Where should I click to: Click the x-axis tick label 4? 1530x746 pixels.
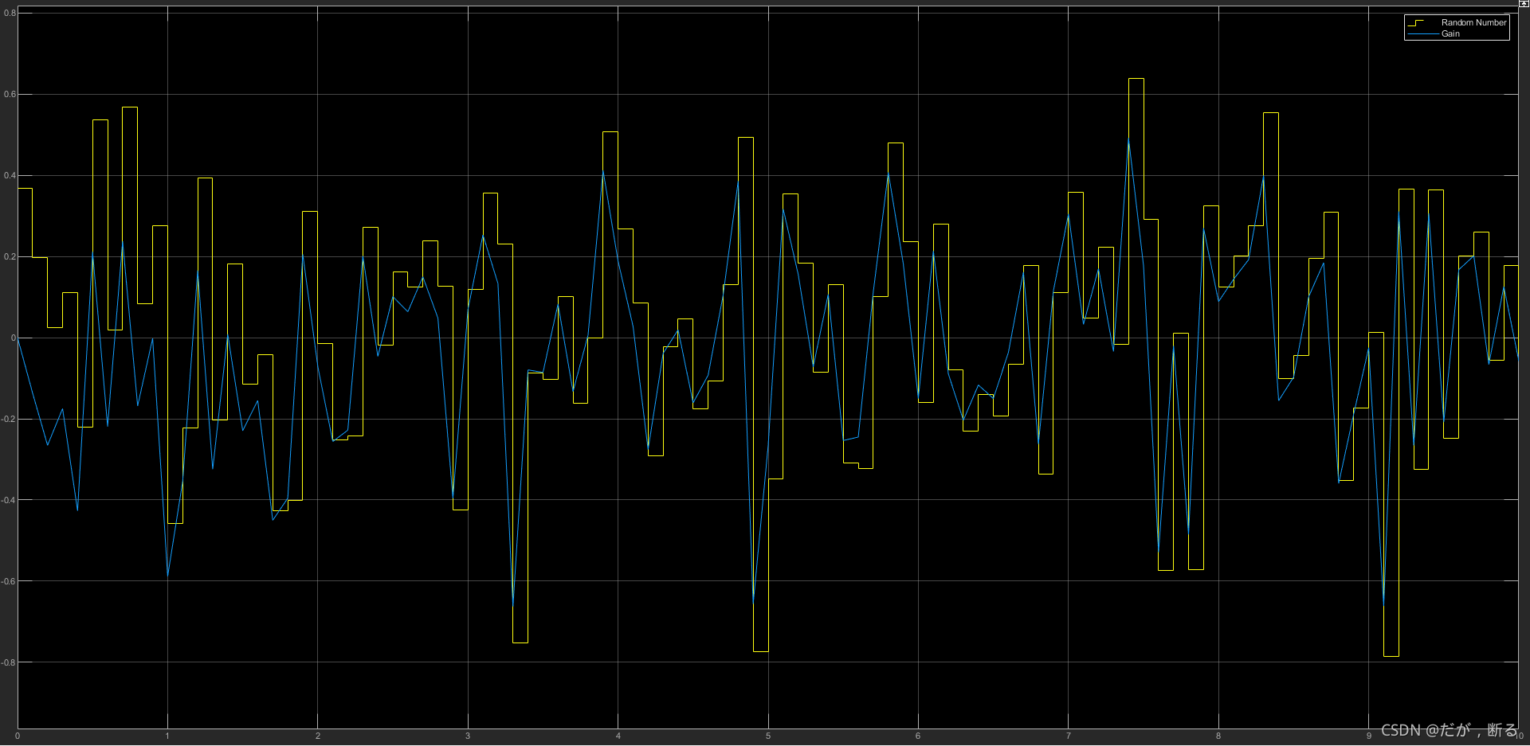click(x=618, y=736)
